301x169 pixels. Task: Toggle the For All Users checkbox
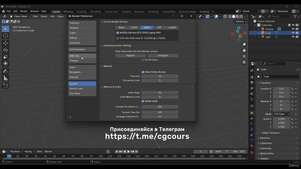[143, 60]
